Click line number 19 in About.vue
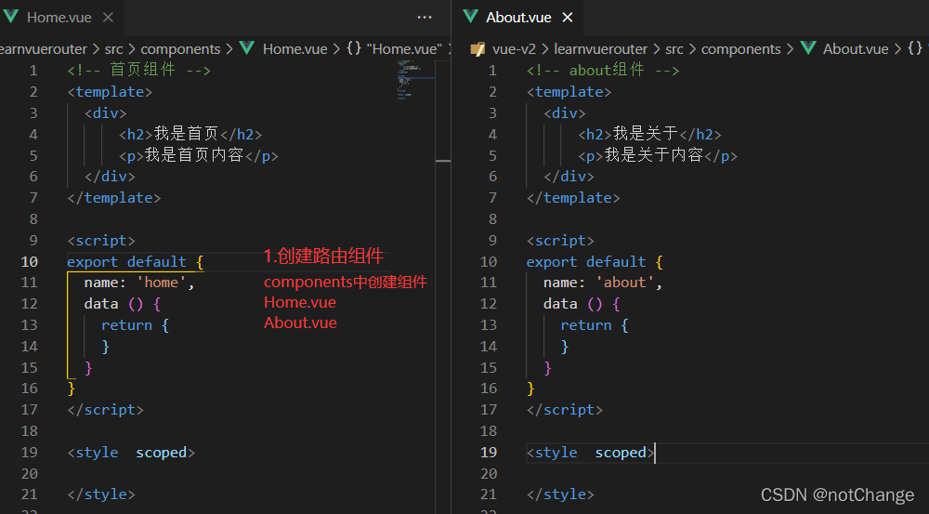This screenshot has height=514, width=929. pos(489,453)
